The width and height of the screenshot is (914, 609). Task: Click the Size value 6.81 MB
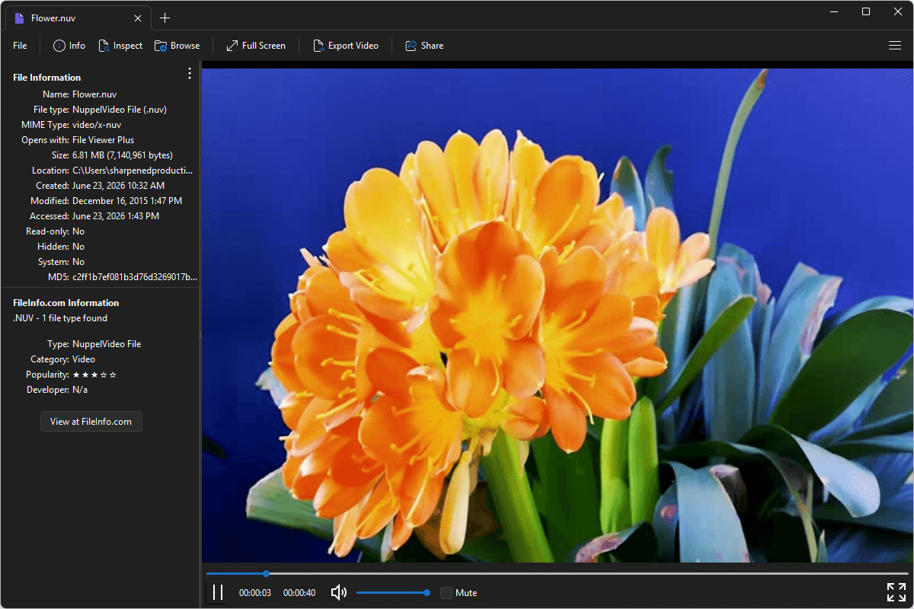coord(123,155)
